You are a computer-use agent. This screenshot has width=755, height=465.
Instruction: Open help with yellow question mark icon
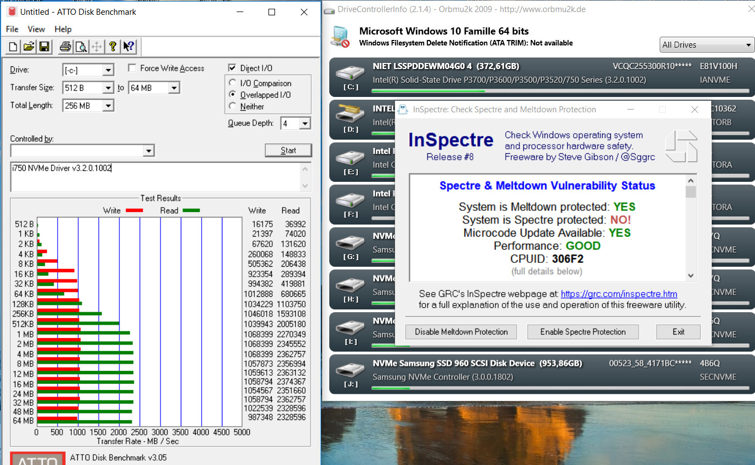(112, 47)
